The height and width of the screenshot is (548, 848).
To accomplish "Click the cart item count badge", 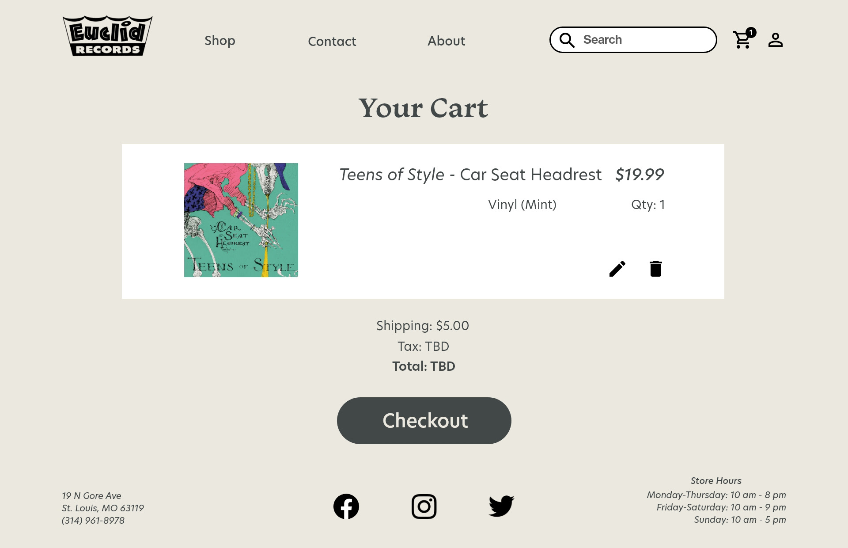I will click(751, 32).
